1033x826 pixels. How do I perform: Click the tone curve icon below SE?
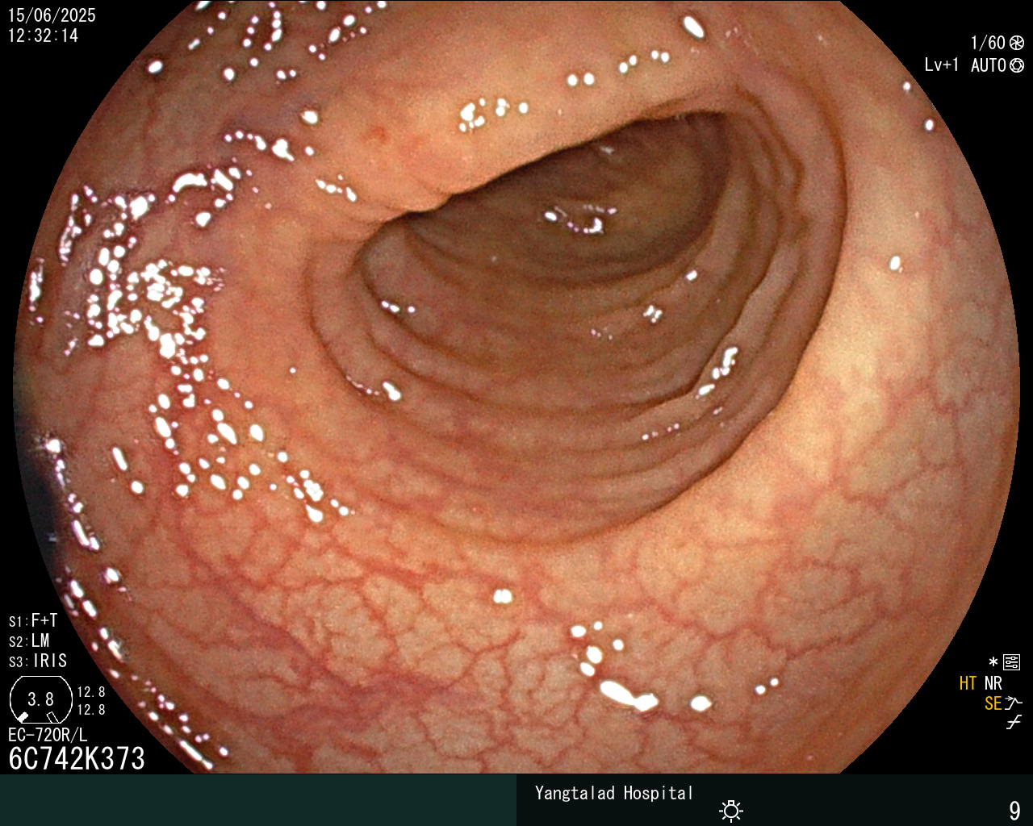[1014, 723]
